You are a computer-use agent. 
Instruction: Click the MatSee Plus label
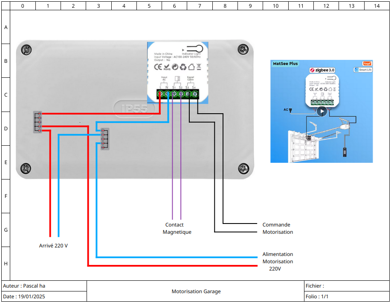pos(285,64)
